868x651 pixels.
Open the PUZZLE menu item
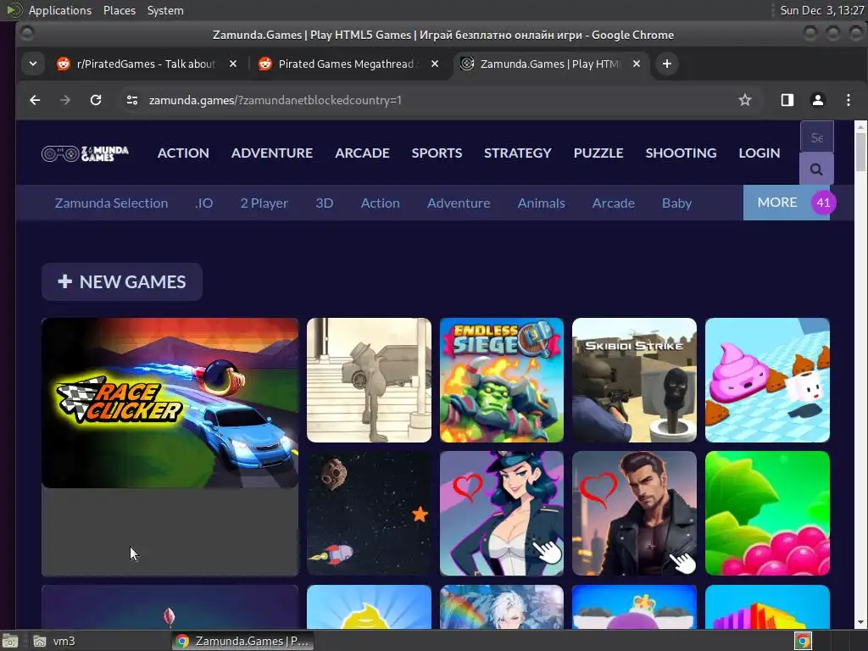tap(598, 153)
